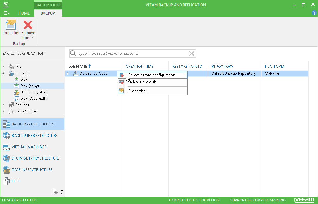Click the Storage Infrastructure icon

tap(6, 158)
